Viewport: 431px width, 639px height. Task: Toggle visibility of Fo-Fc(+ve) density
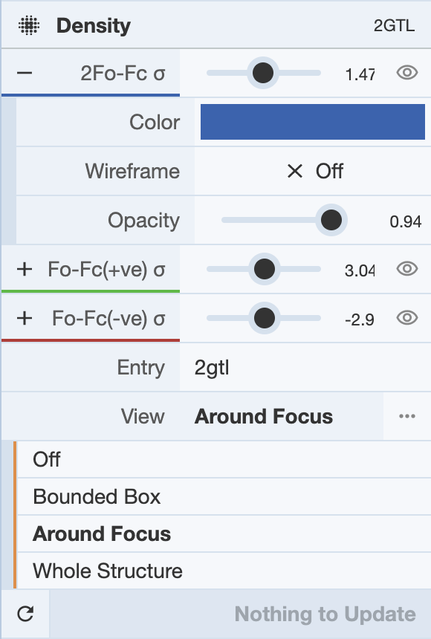click(407, 269)
